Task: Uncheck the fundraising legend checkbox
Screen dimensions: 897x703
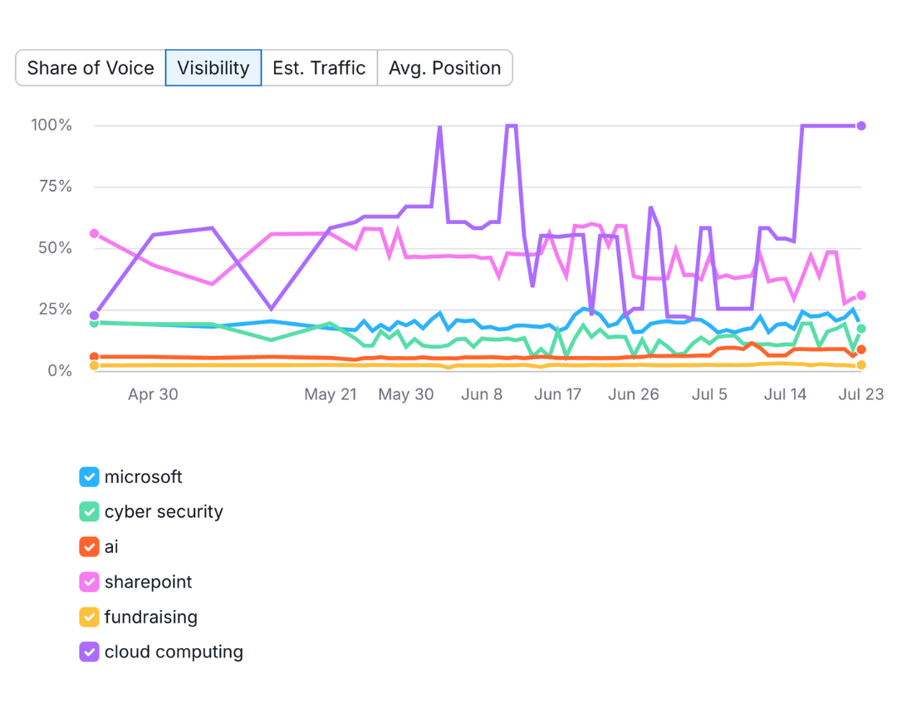Action: (x=89, y=618)
